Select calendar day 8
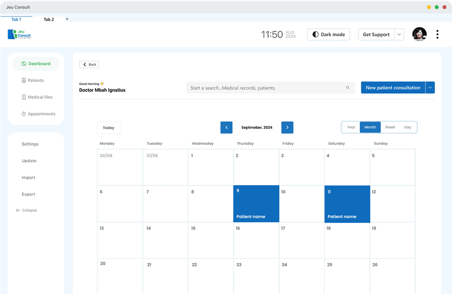 click(x=211, y=204)
